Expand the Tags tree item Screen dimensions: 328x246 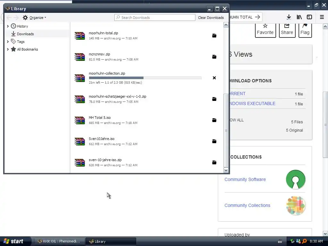(x=8, y=42)
